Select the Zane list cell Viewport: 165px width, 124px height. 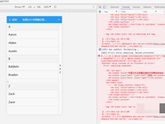pyautogui.click(x=33, y=102)
